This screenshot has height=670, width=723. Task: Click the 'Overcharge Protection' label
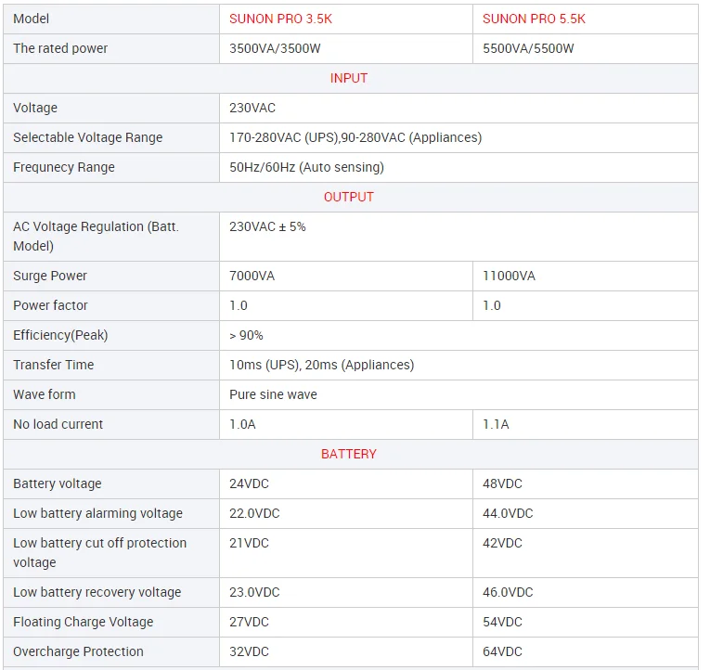[78, 651]
